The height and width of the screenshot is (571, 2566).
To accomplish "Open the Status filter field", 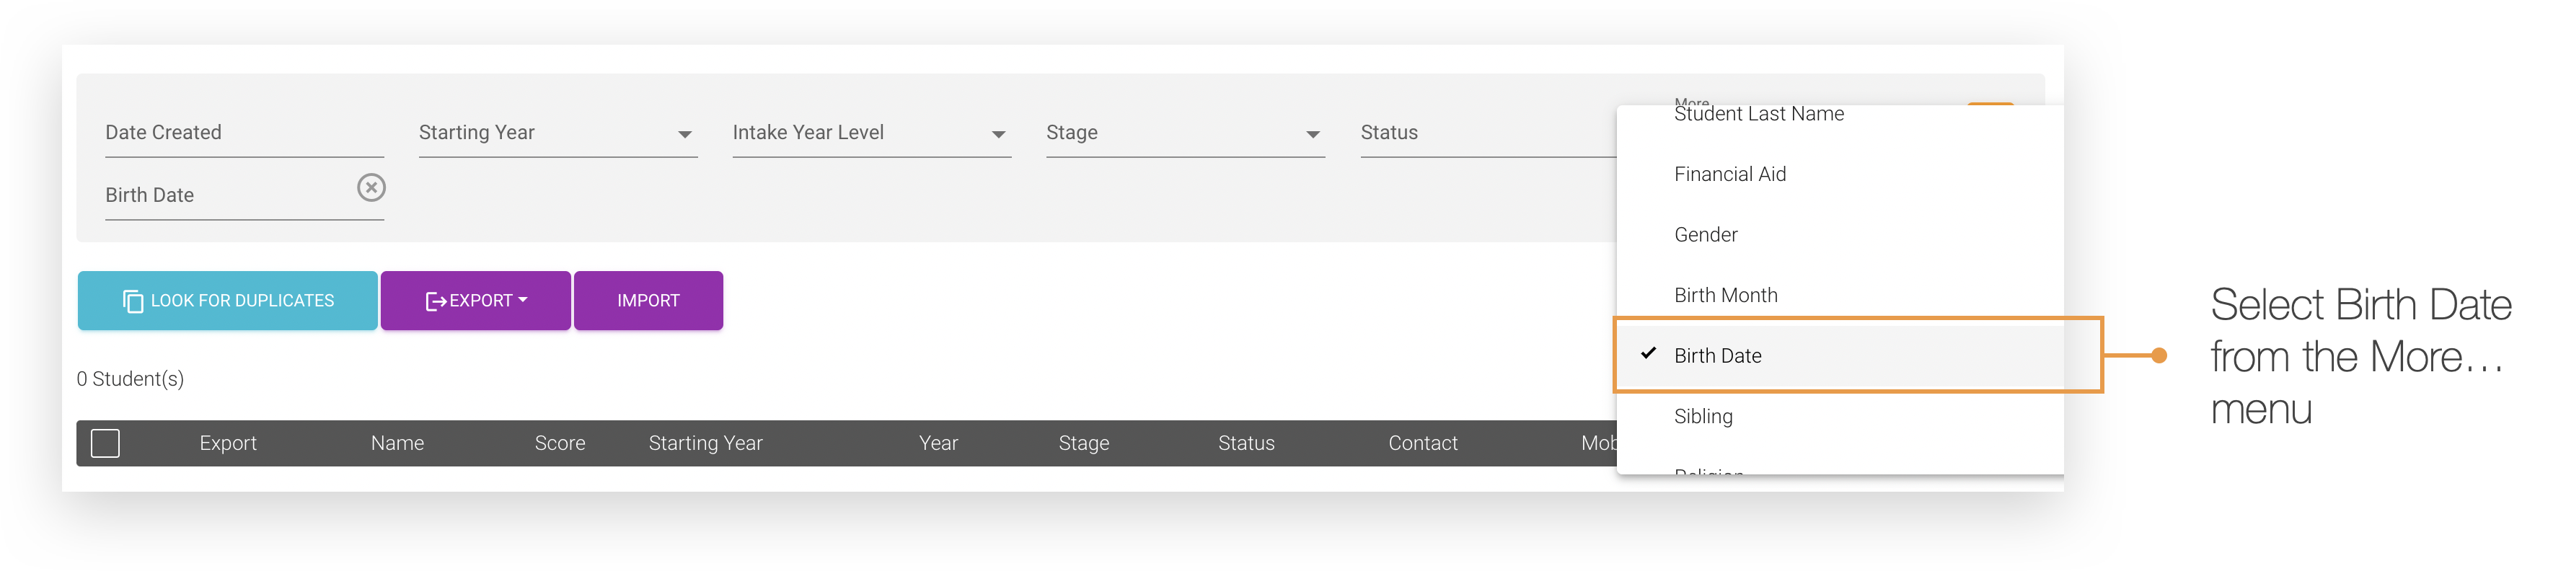I will [x=1484, y=133].
